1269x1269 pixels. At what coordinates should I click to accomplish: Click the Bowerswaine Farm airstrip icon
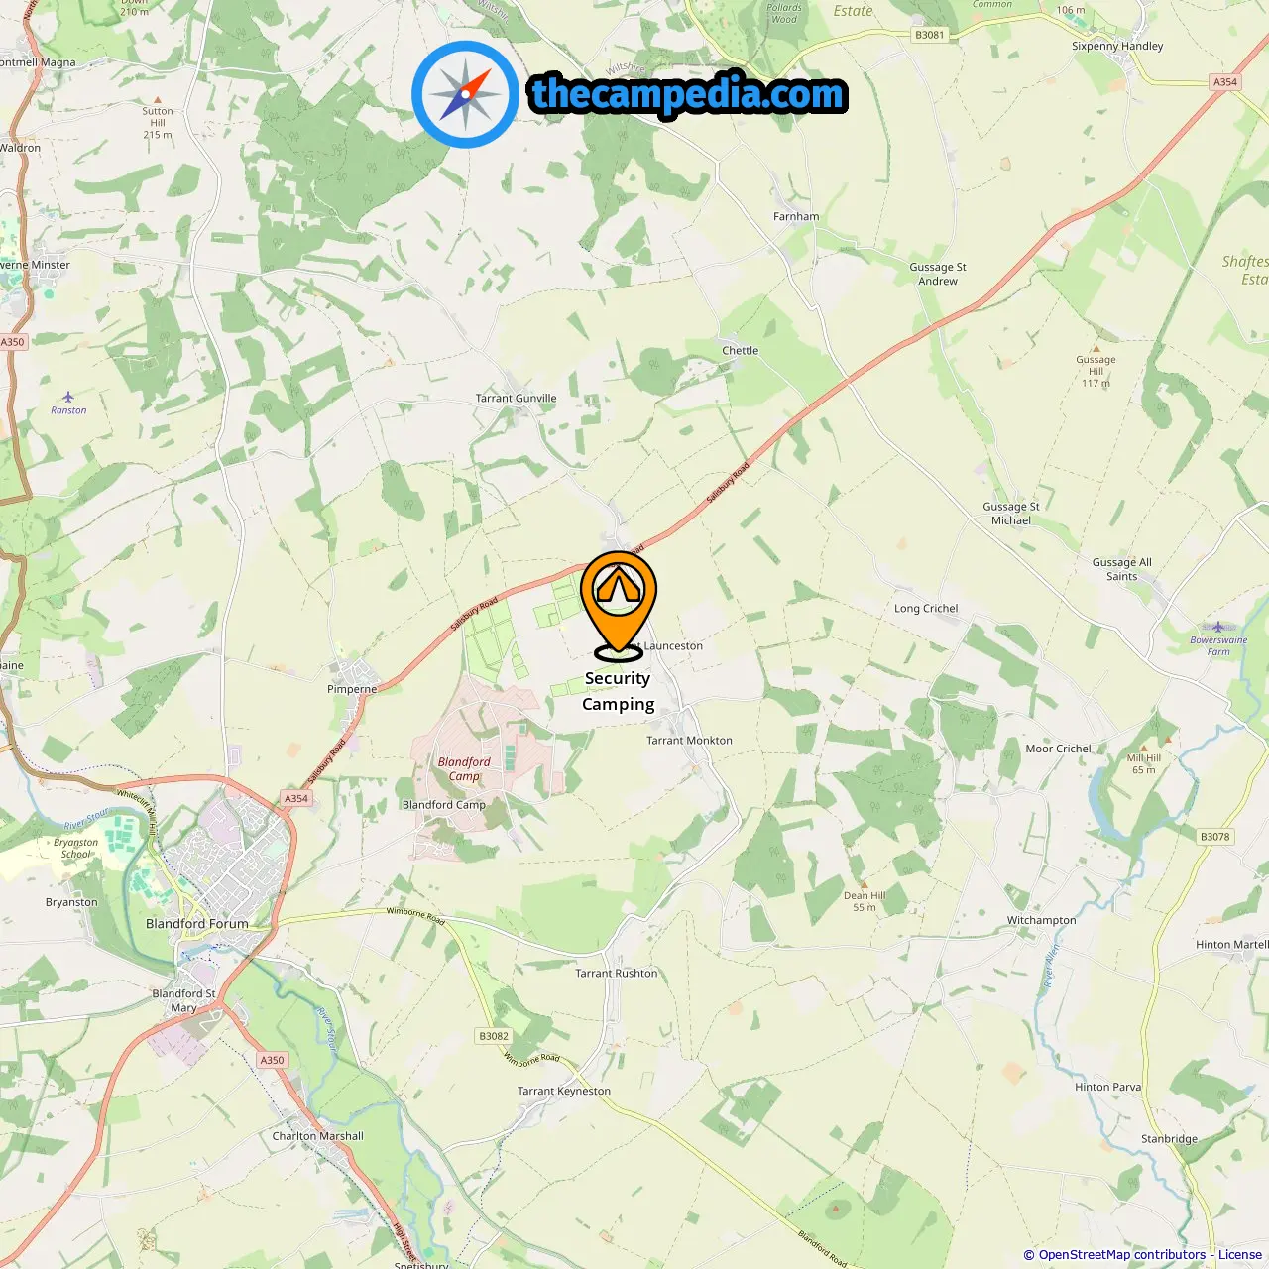click(x=1218, y=627)
